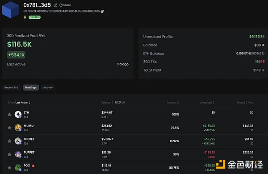Click the money bag badge icon
This screenshot has height=174, width=268.
[25, 17]
